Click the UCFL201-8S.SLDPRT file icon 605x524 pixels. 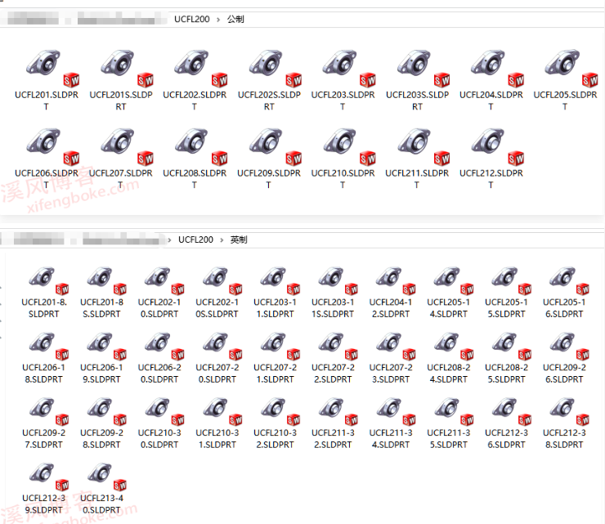point(106,281)
